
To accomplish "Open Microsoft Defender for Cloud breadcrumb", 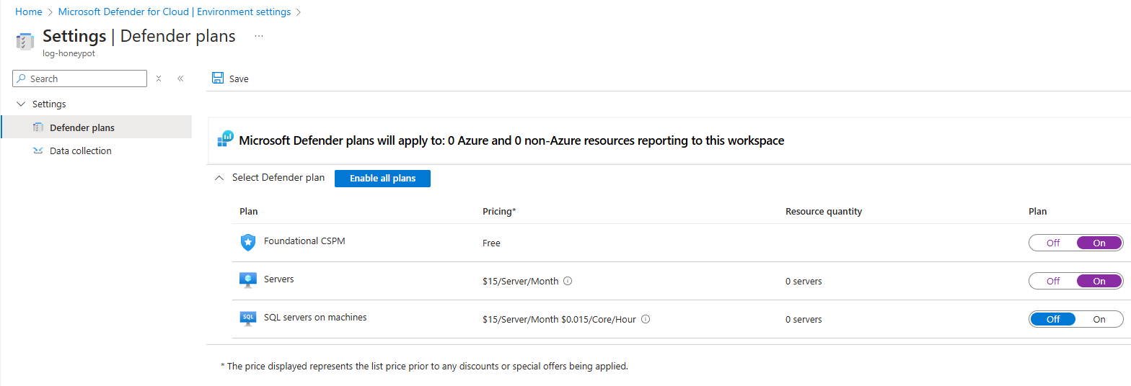I will tap(175, 12).
